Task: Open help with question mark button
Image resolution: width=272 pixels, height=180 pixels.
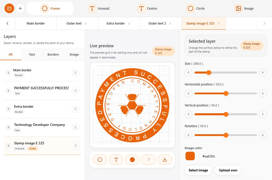Action: 149,160
